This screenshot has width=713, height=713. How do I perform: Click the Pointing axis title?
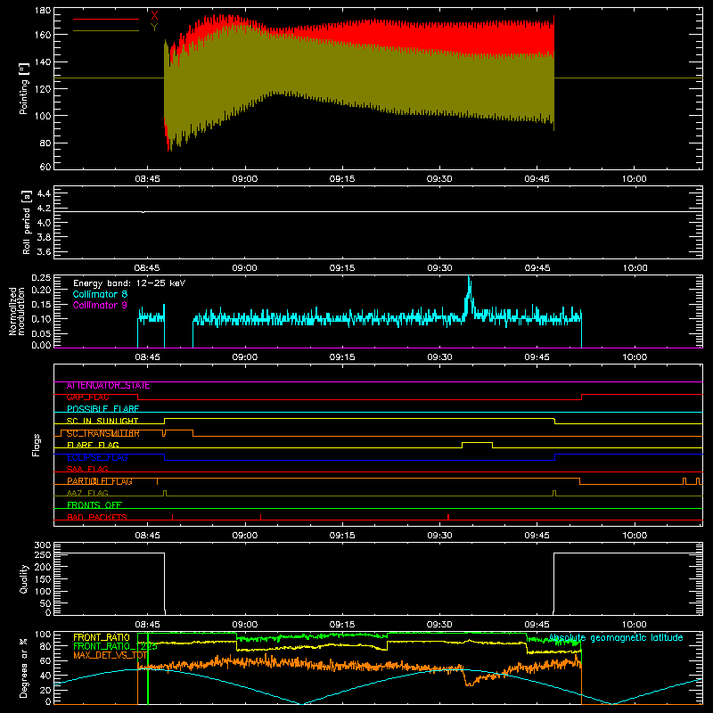coord(24,88)
